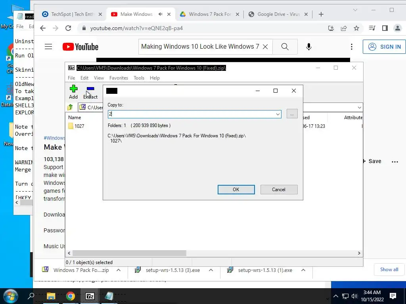
Task: Go to YouTube home via logo
Action: click(80, 47)
